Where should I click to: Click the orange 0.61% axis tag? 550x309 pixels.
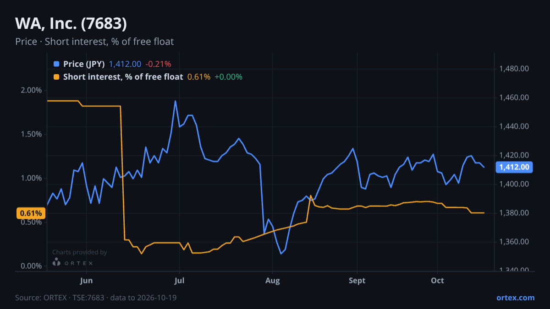[x=31, y=213]
